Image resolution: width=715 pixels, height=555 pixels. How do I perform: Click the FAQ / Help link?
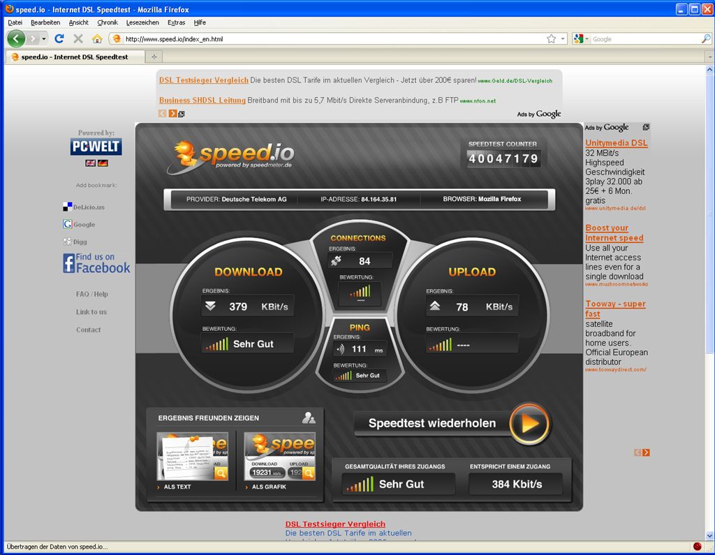pyautogui.click(x=91, y=294)
